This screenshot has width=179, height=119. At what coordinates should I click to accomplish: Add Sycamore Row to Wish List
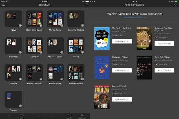[164, 44]
